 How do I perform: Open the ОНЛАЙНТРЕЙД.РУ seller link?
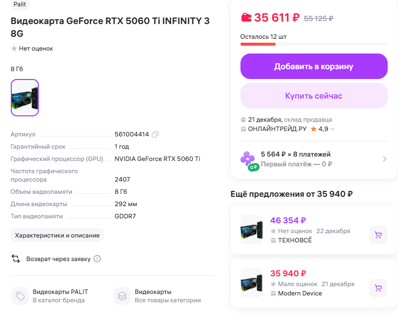tap(277, 129)
